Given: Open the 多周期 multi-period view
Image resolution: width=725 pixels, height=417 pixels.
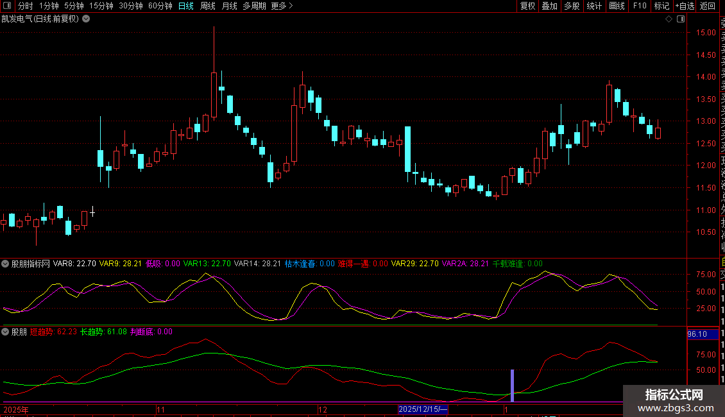Looking at the screenshot, I should click(x=254, y=6).
